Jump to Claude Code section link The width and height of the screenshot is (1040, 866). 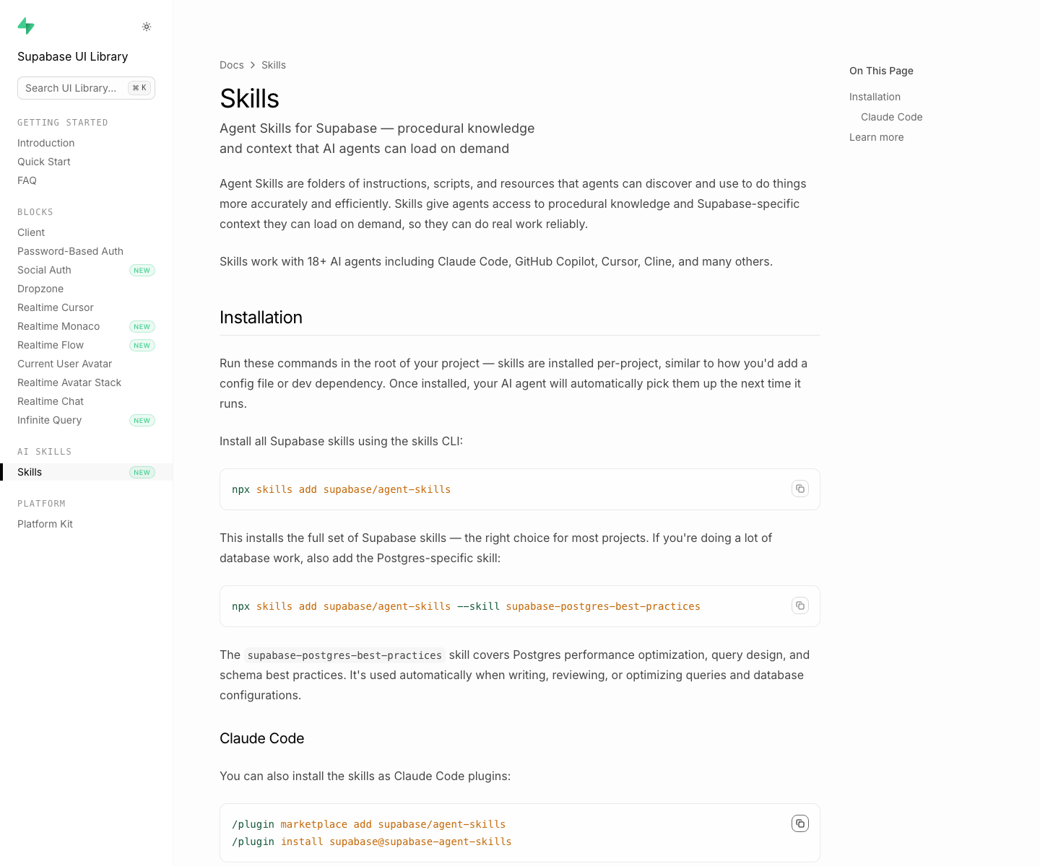(892, 117)
